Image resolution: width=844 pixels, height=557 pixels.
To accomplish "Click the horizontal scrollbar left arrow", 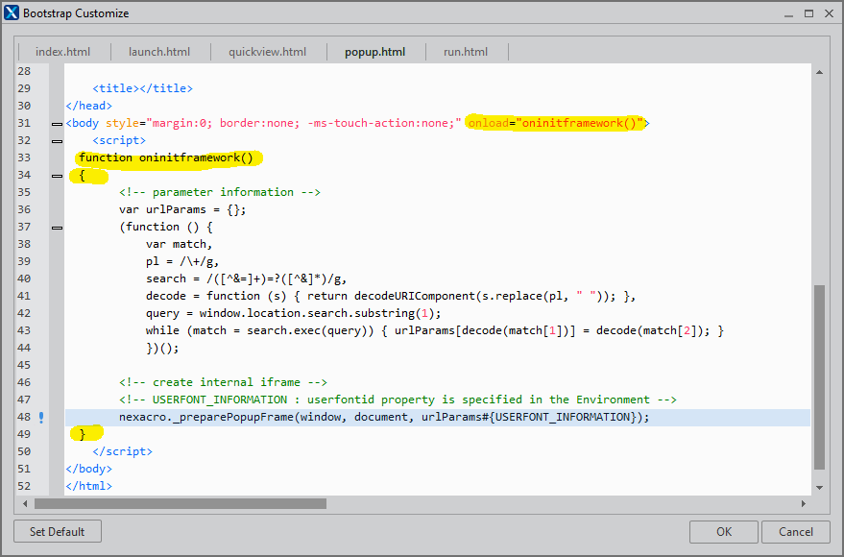I will (27, 503).
